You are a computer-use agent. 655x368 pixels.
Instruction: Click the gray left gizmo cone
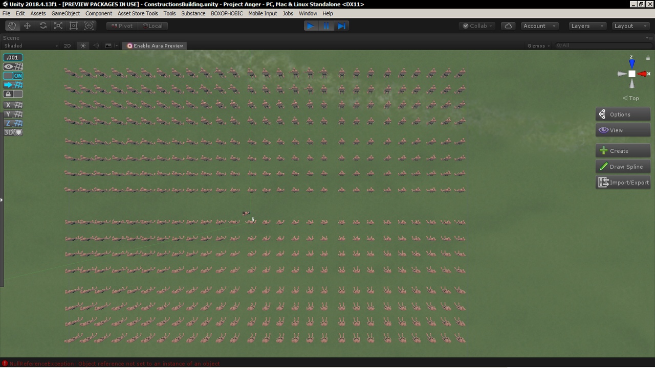[622, 74]
